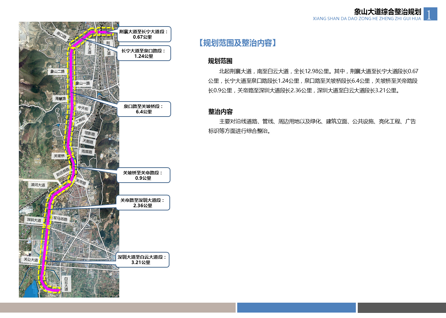Click the dark gray footer bar
The image size is (446, 318).
pyautogui.click(x=402, y=308)
